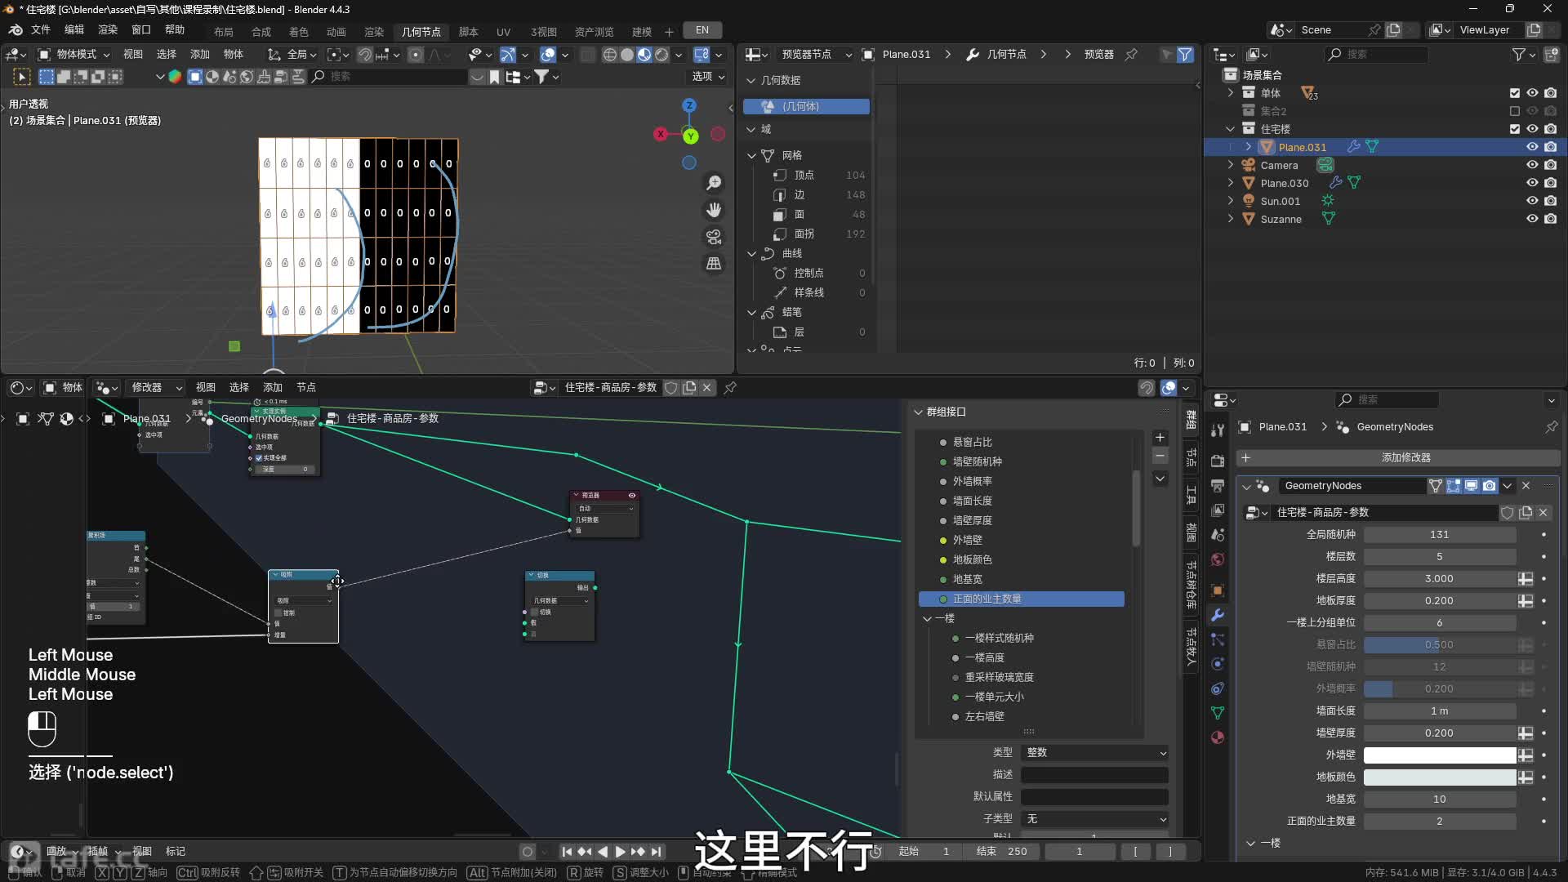Toggle the node editor overlay icon
Viewport: 1568px width, 882px height.
click(1169, 388)
